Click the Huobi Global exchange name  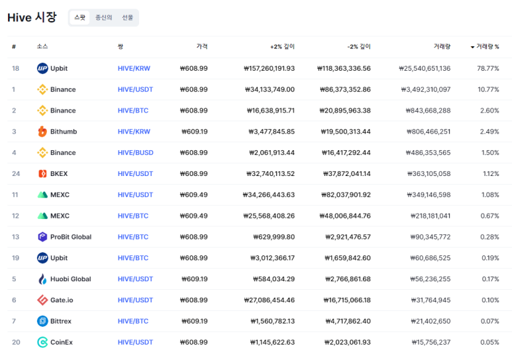pos(70,279)
